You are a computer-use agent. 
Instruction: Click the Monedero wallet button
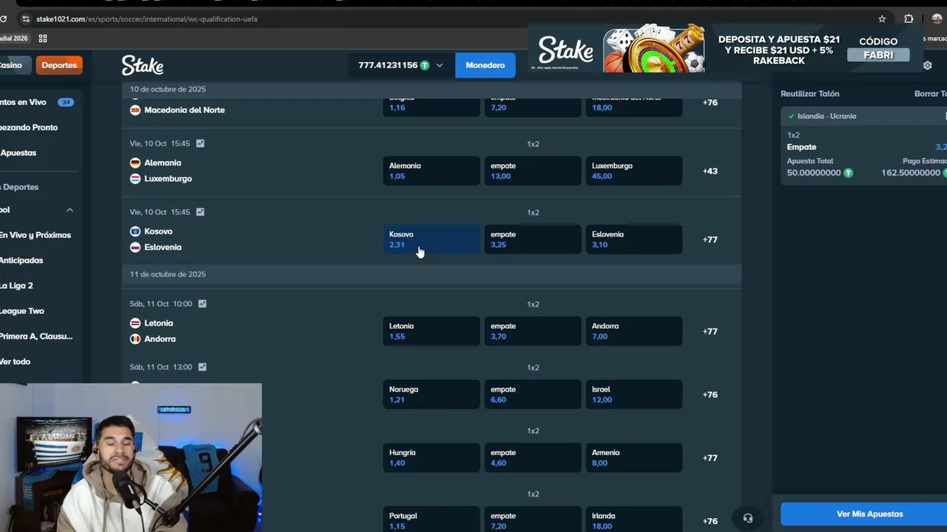(485, 65)
